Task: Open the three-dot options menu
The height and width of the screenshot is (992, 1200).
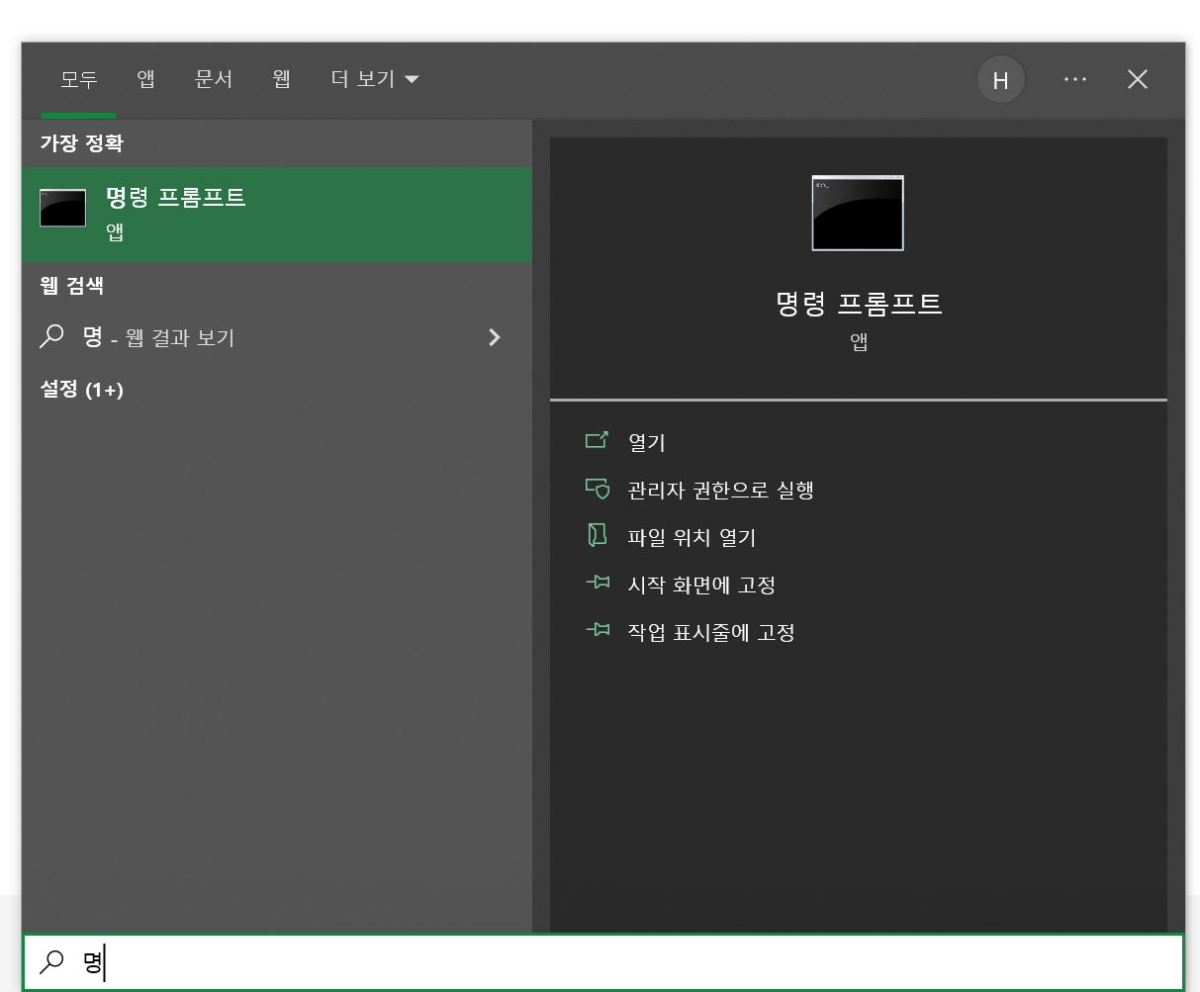Action: coord(1075,79)
